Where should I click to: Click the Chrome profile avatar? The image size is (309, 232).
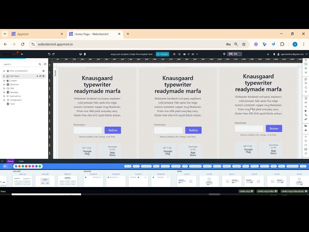click(295, 44)
